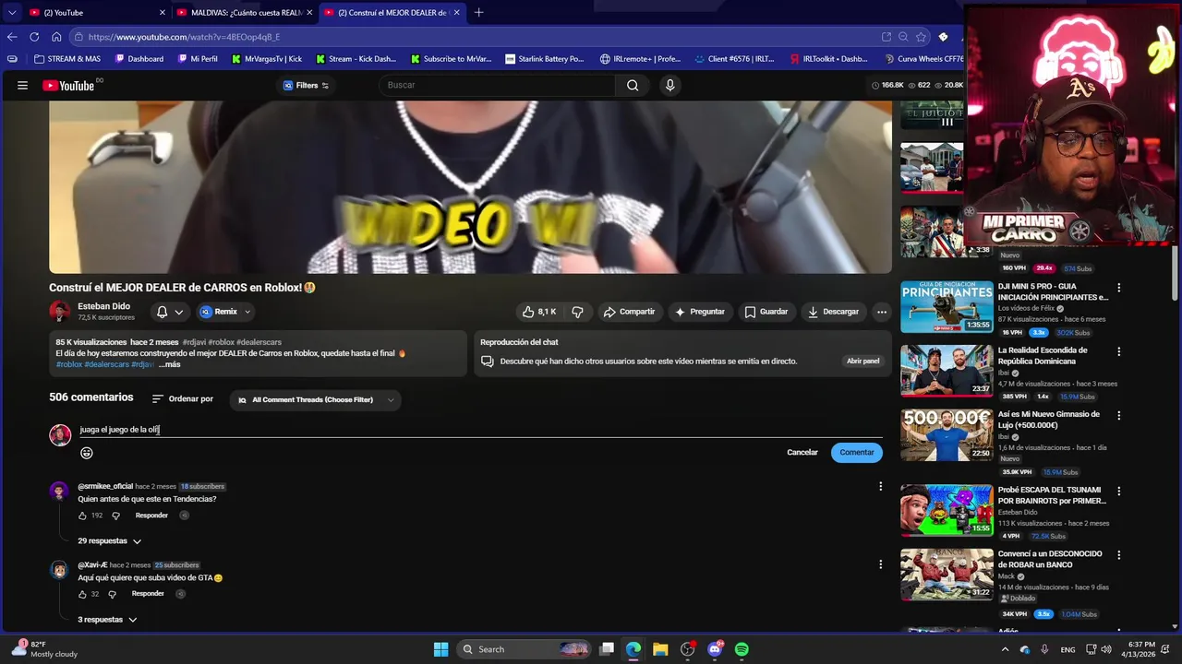
Task: Open the DJI MINI 5 PRO thumbnail
Action: click(x=947, y=307)
